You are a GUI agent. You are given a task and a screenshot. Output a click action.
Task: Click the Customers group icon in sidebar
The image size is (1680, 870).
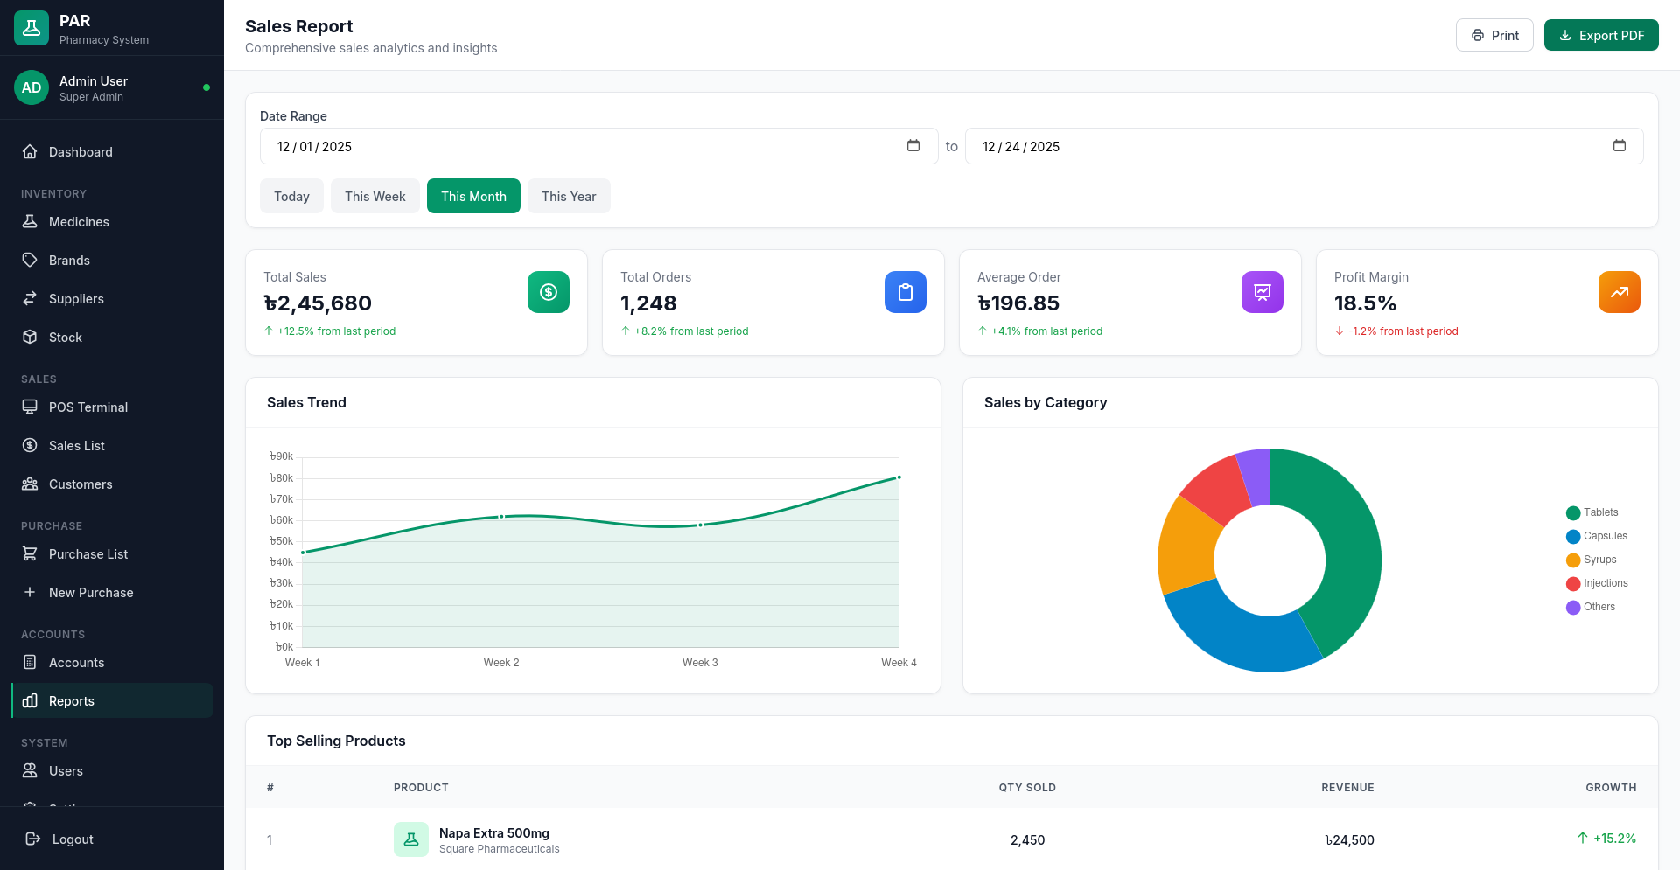(31, 484)
